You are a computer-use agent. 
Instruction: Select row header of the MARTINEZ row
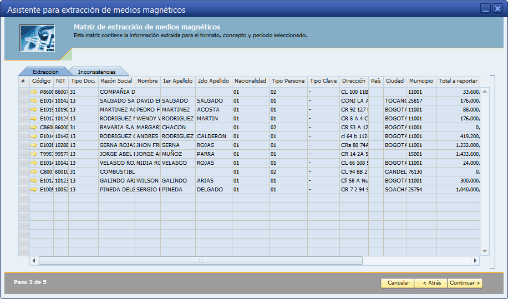click(24, 110)
